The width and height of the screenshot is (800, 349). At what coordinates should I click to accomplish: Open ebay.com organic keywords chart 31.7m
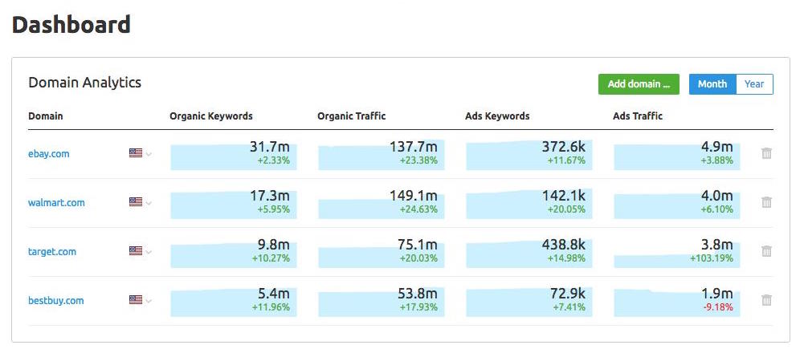pyautogui.click(x=233, y=155)
